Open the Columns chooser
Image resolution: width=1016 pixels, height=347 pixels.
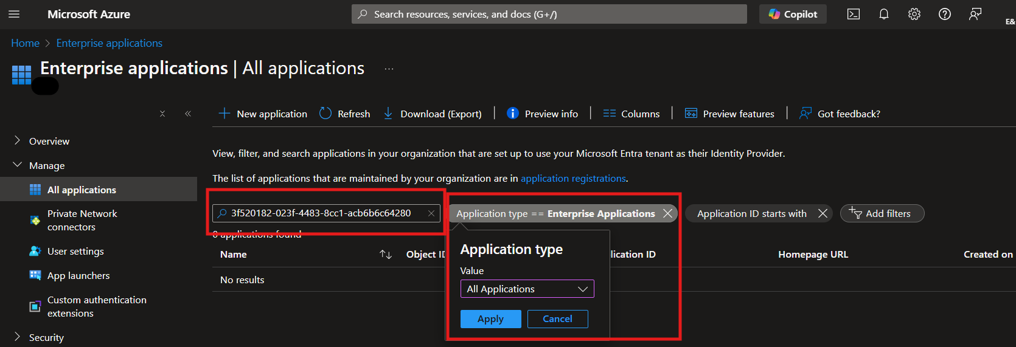point(632,114)
